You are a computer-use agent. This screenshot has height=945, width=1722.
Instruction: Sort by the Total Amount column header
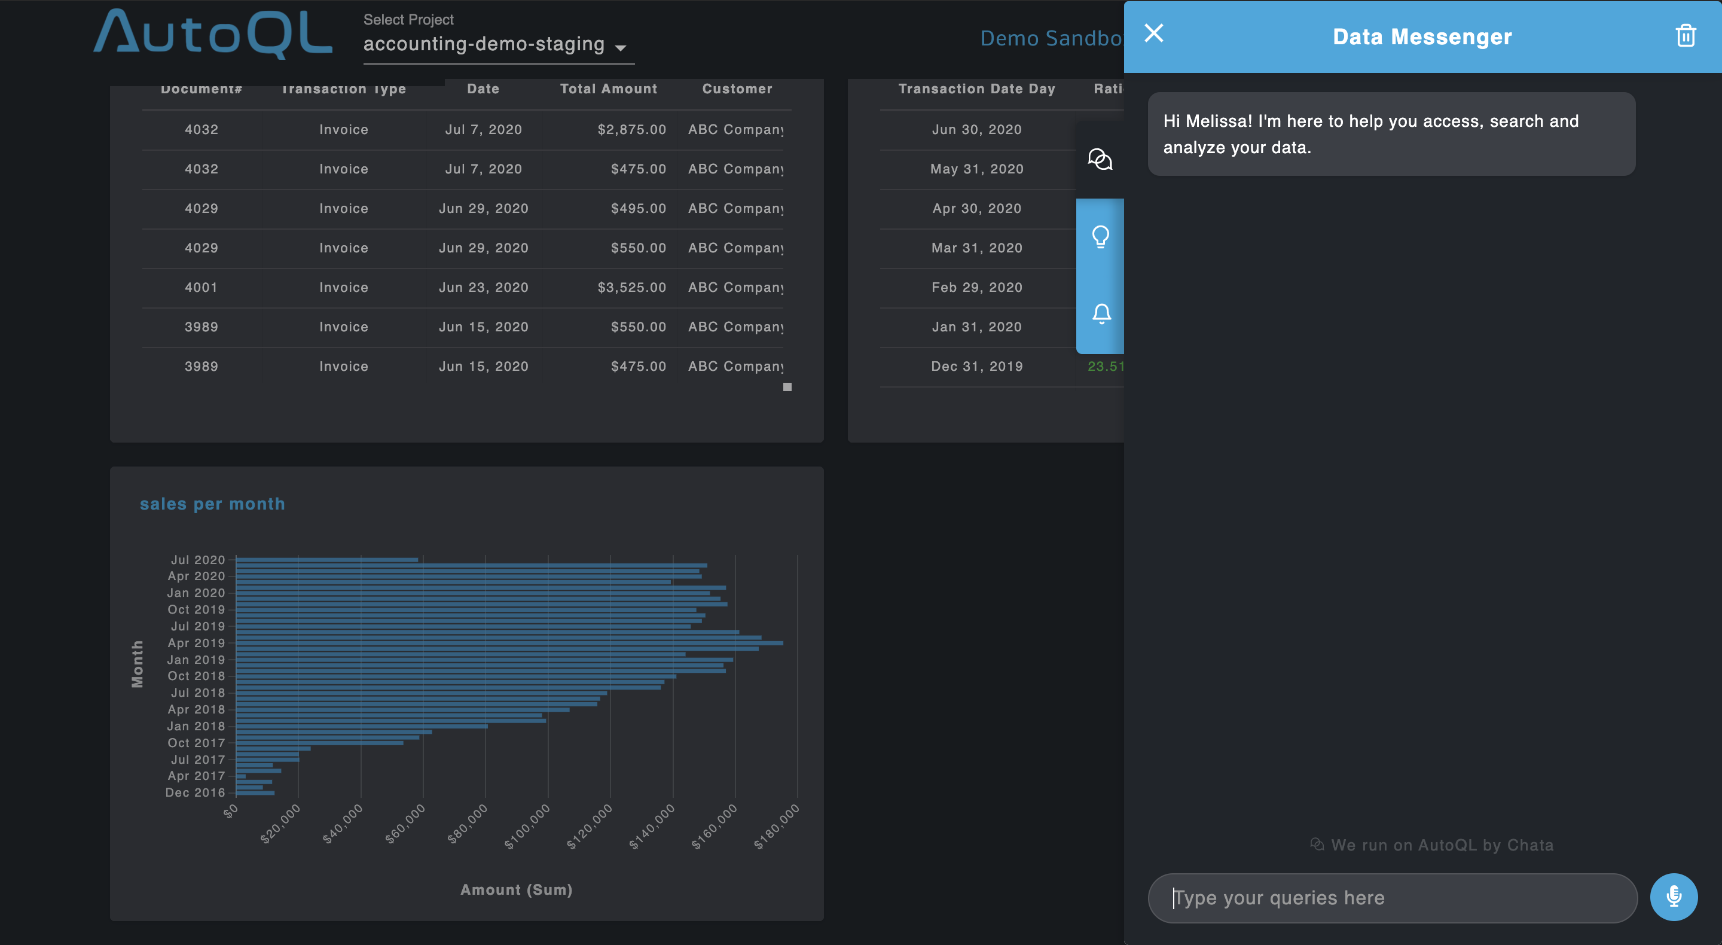608,89
